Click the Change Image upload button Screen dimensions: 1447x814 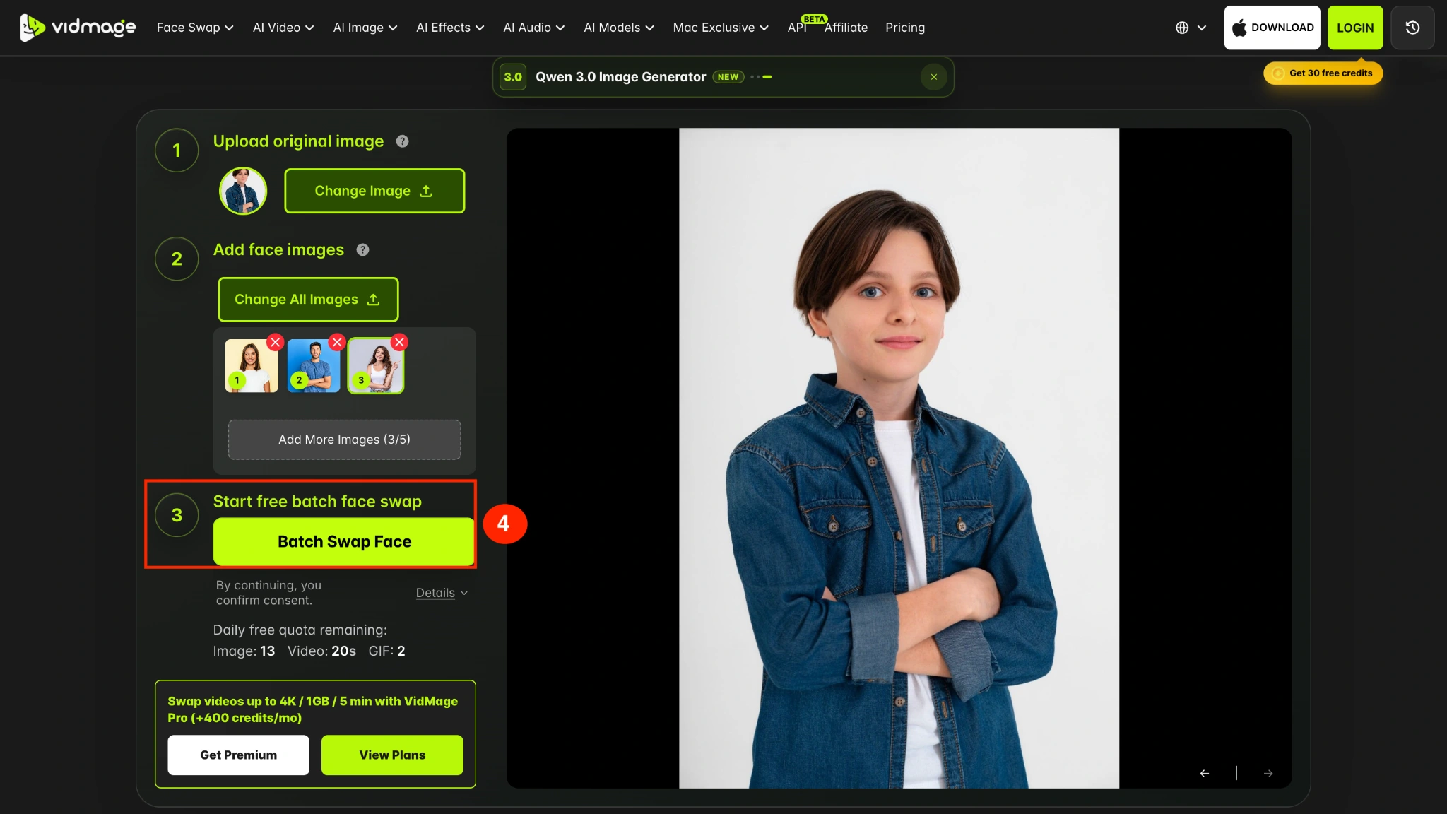click(x=374, y=191)
